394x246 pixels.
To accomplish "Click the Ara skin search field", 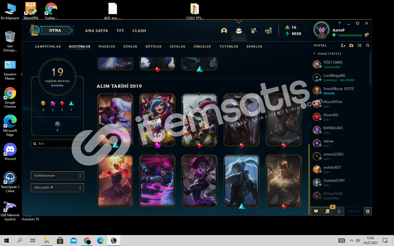I will click(x=57, y=144).
